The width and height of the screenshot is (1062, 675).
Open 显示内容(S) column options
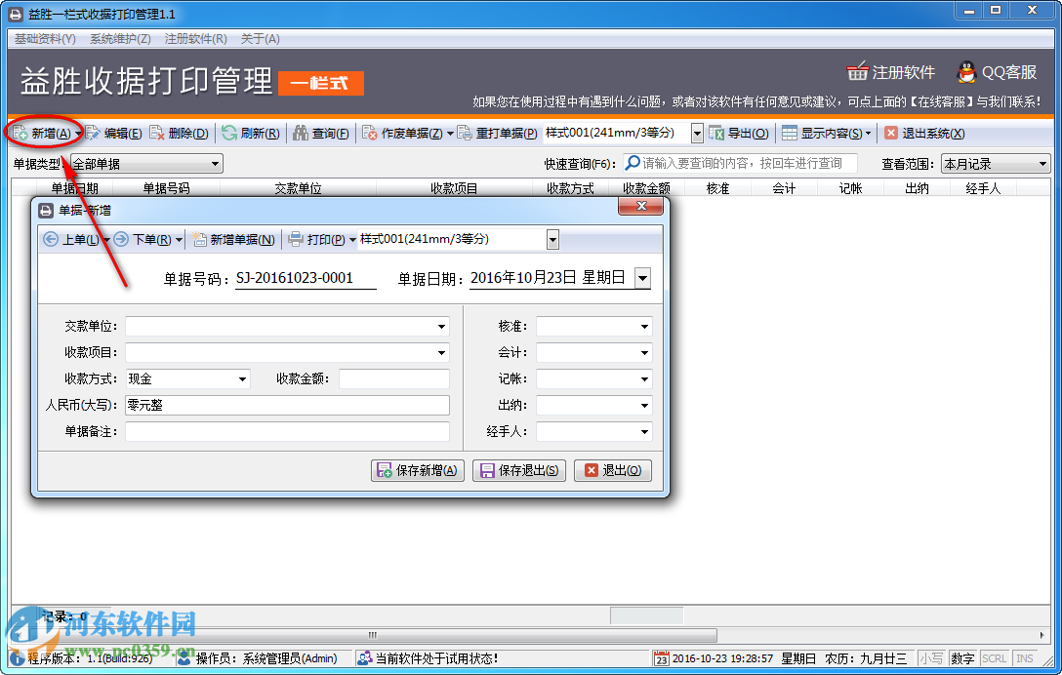(827, 134)
